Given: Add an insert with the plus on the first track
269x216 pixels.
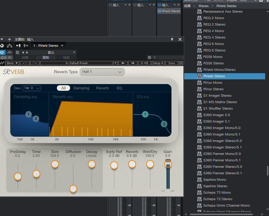Looking at the screenshot, I should [129, 5].
